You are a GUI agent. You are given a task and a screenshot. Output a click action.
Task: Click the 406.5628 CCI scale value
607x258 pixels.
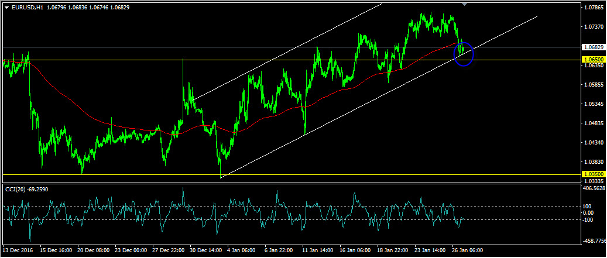(594, 188)
